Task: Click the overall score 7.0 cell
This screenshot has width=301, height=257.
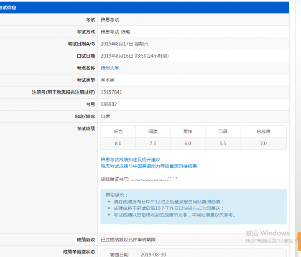Action: [263, 144]
